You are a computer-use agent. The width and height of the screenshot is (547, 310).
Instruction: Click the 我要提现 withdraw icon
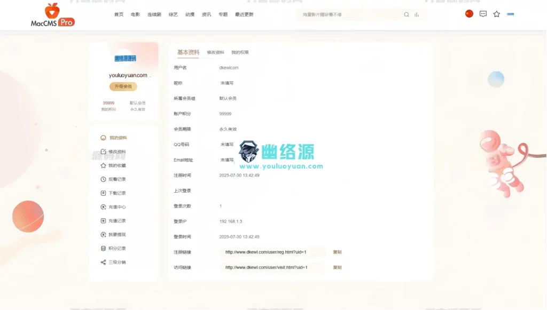click(x=103, y=234)
